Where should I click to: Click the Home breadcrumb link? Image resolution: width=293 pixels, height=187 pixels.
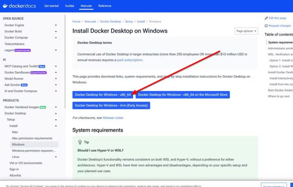tap(77, 21)
